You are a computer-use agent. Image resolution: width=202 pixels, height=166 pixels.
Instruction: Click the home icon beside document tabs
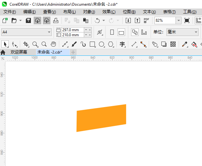click(x=3, y=52)
